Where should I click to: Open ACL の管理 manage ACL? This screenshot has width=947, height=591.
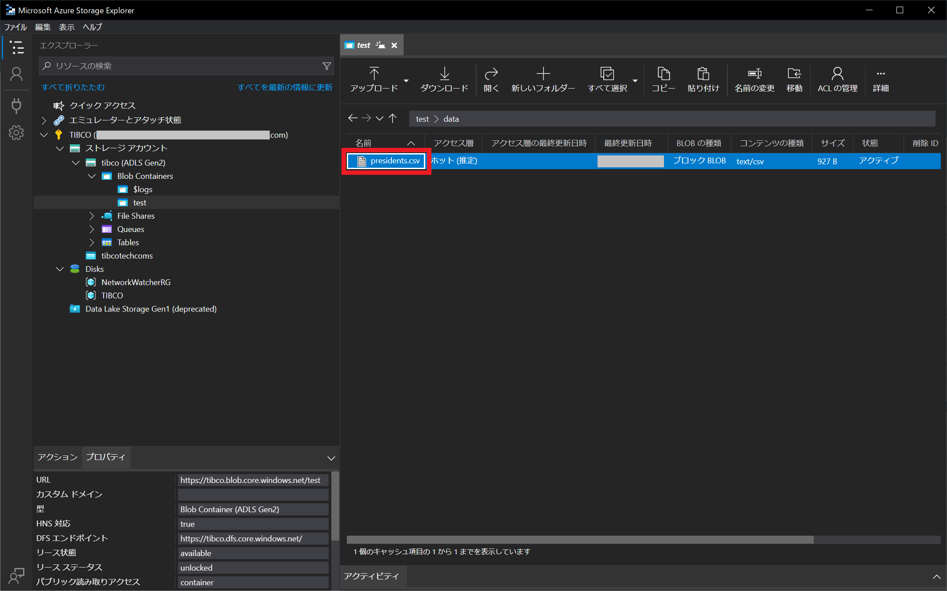[x=837, y=80]
